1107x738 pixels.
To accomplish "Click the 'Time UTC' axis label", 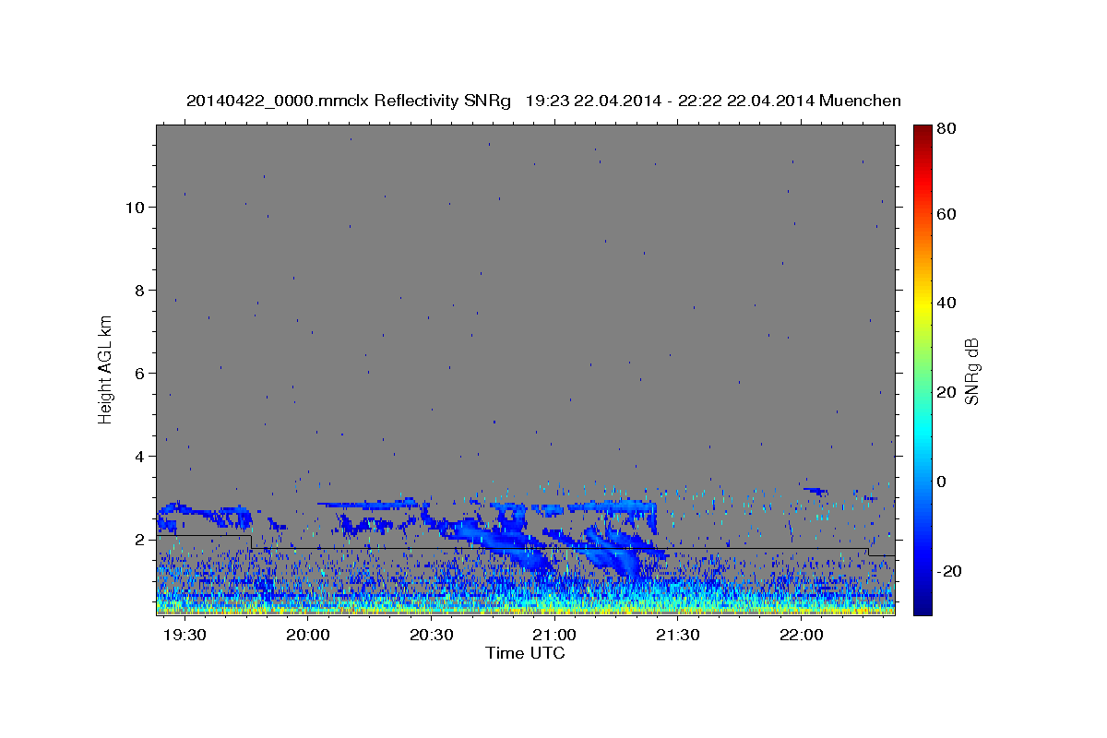I will 525,653.
